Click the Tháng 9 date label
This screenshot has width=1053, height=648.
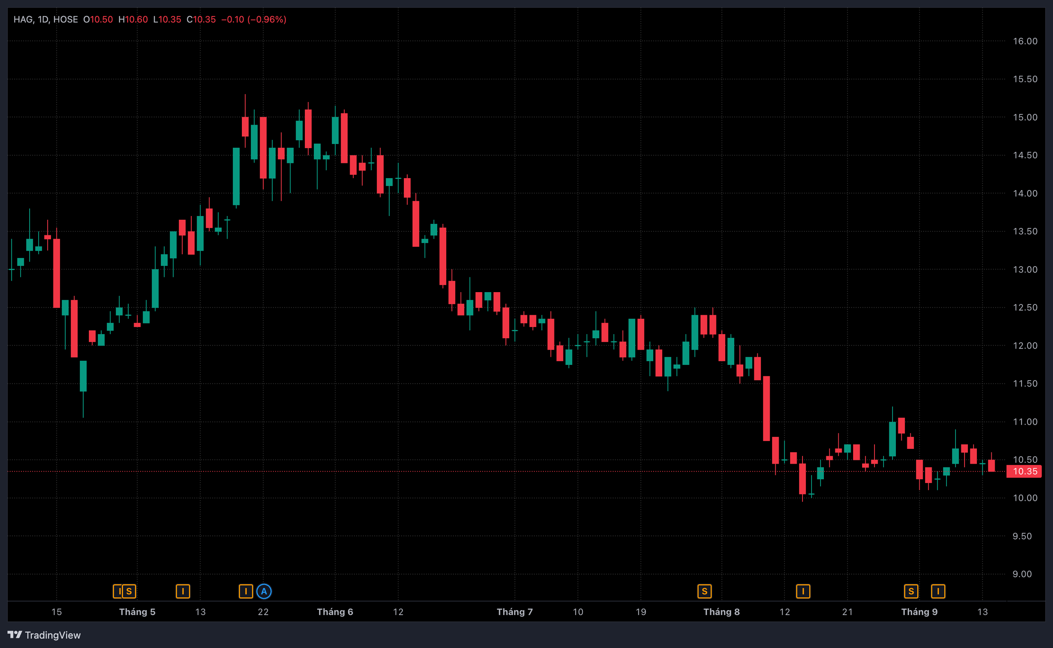tap(919, 611)
